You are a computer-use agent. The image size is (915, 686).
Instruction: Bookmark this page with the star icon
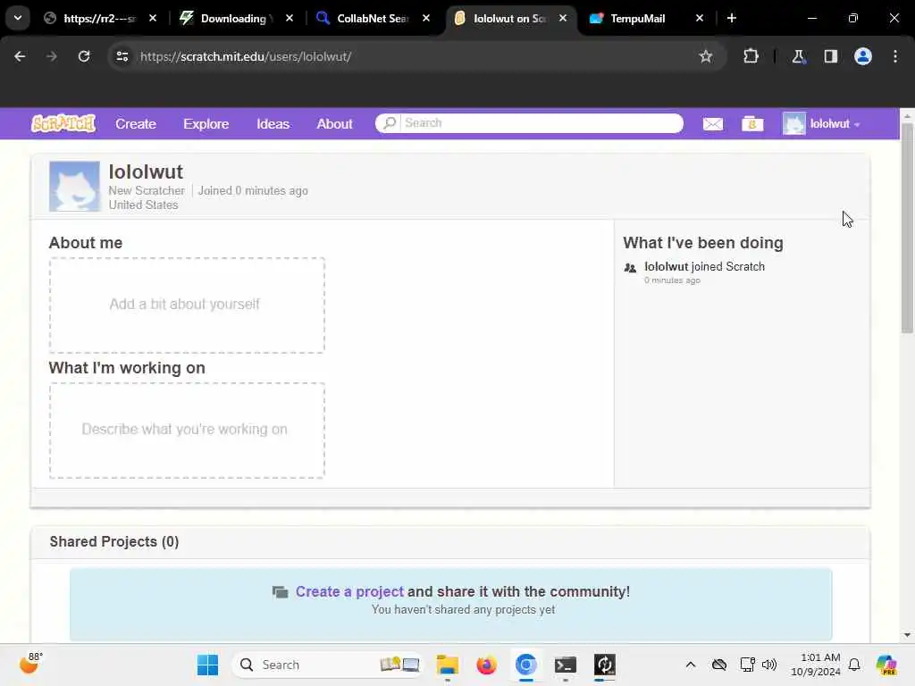[706, 56]
